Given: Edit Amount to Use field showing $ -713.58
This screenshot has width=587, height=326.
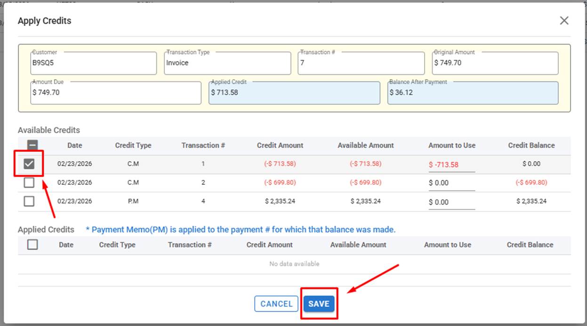Looking at the screenshot, I should 451,165.
